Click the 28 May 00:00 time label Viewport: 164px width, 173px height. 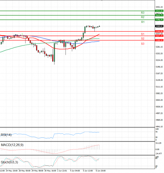pos(25,171)
